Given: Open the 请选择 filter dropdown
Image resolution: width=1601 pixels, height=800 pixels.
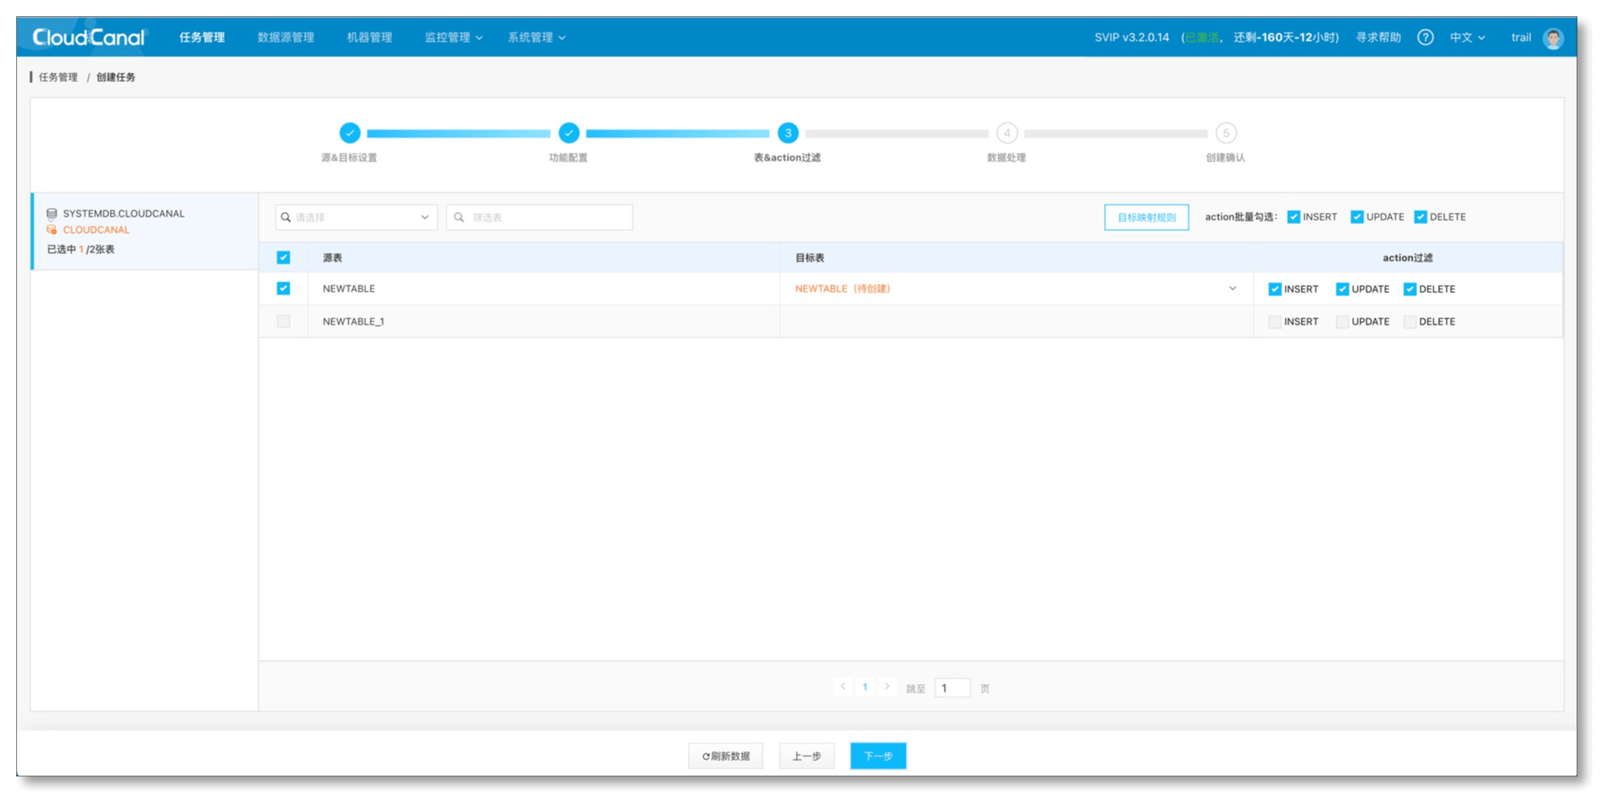Looking at the screenshot, I should (x=355, y=218).
